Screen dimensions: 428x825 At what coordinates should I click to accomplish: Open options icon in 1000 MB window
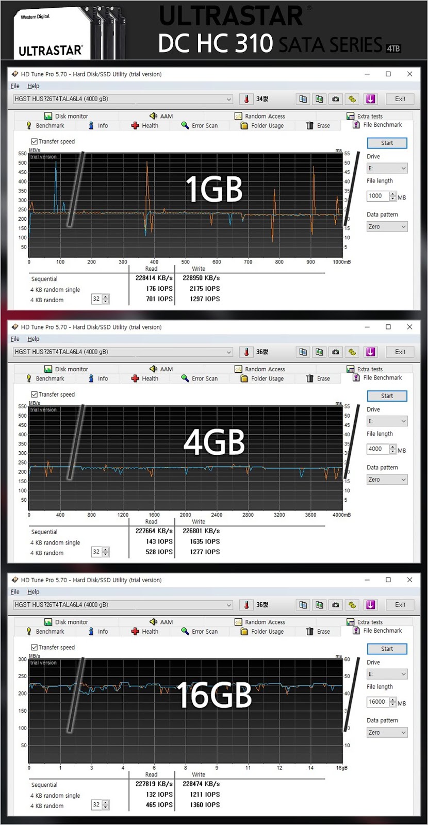(352, 99)
